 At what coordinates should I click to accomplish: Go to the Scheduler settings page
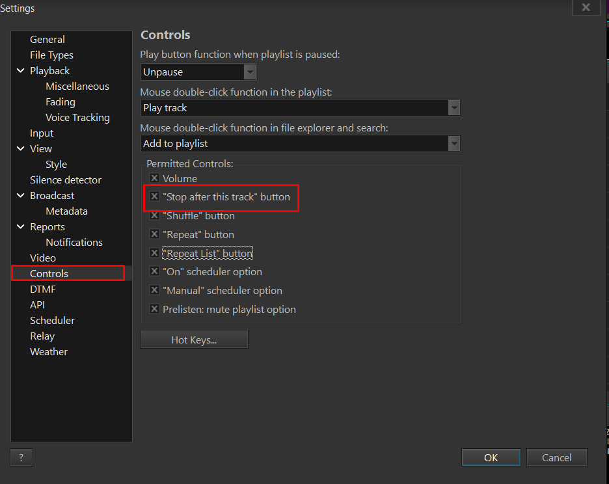point(52,321)
